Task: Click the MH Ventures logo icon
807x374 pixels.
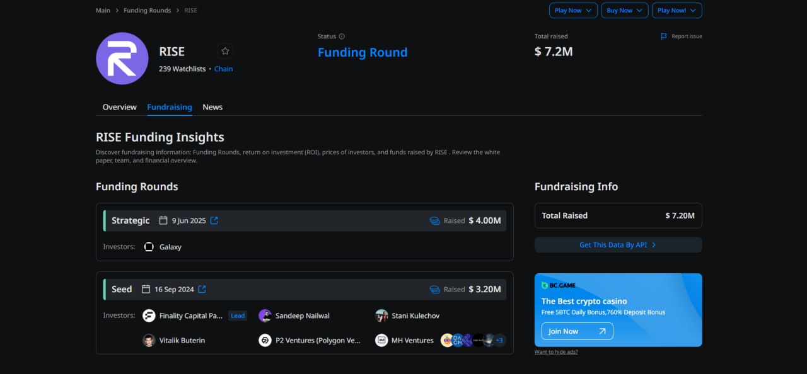Action: [x=381, y=340]
